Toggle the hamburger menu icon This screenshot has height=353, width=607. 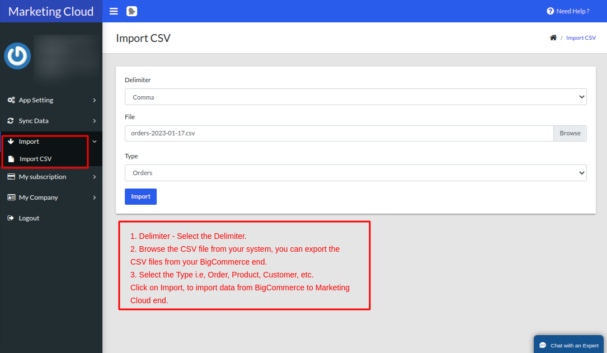click(114, 11)
